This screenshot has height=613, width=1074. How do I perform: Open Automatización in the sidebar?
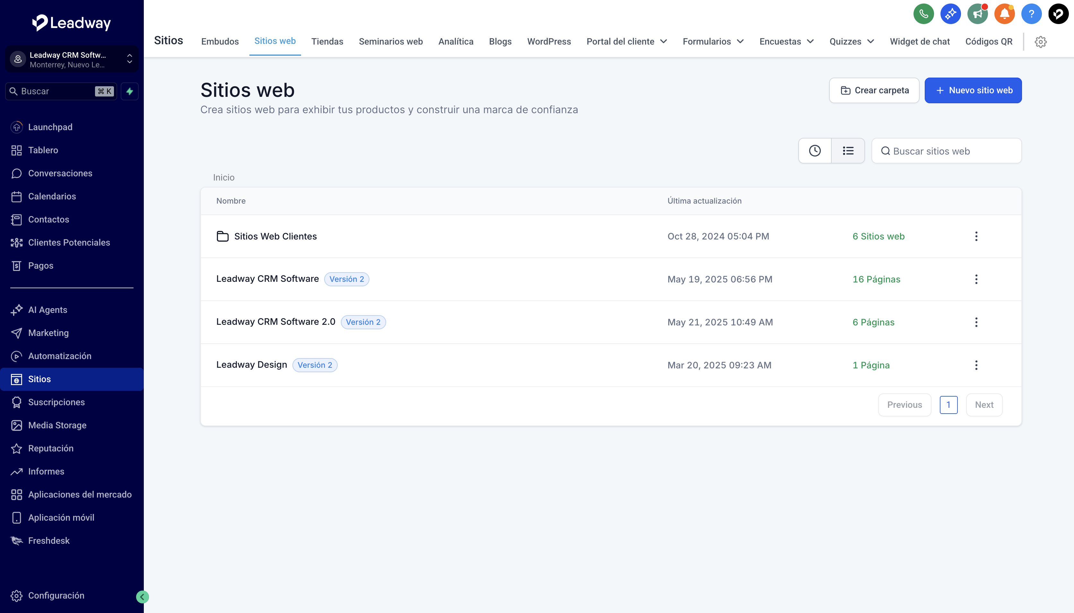click(x=59, y=356)
